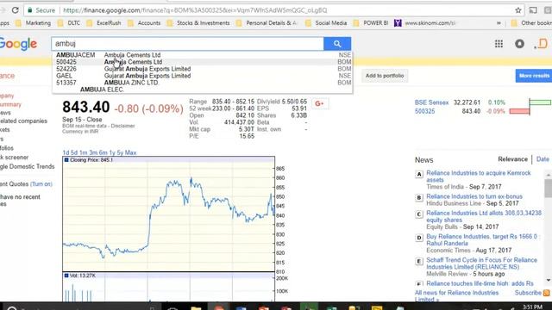Open BSE Sensex index link
The height and width of the screenshot is (310, 552).
coord(431,102)
